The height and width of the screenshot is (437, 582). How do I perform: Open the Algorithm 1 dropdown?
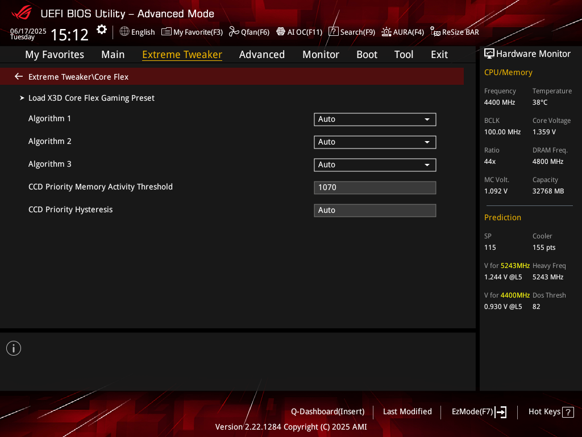point(375,119)
